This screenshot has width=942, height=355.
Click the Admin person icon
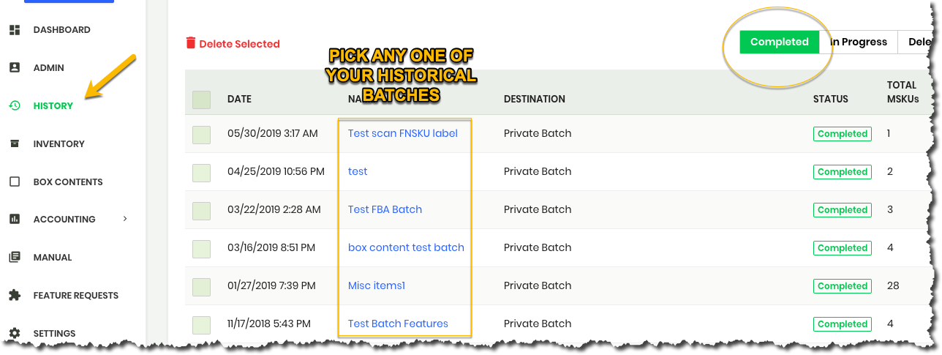pyautogui.click(x=14, y=67)
